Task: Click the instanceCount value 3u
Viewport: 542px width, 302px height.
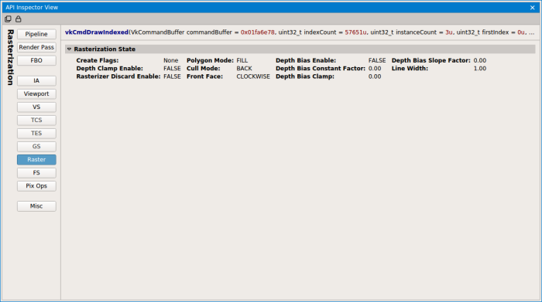Action: point(448,32)
